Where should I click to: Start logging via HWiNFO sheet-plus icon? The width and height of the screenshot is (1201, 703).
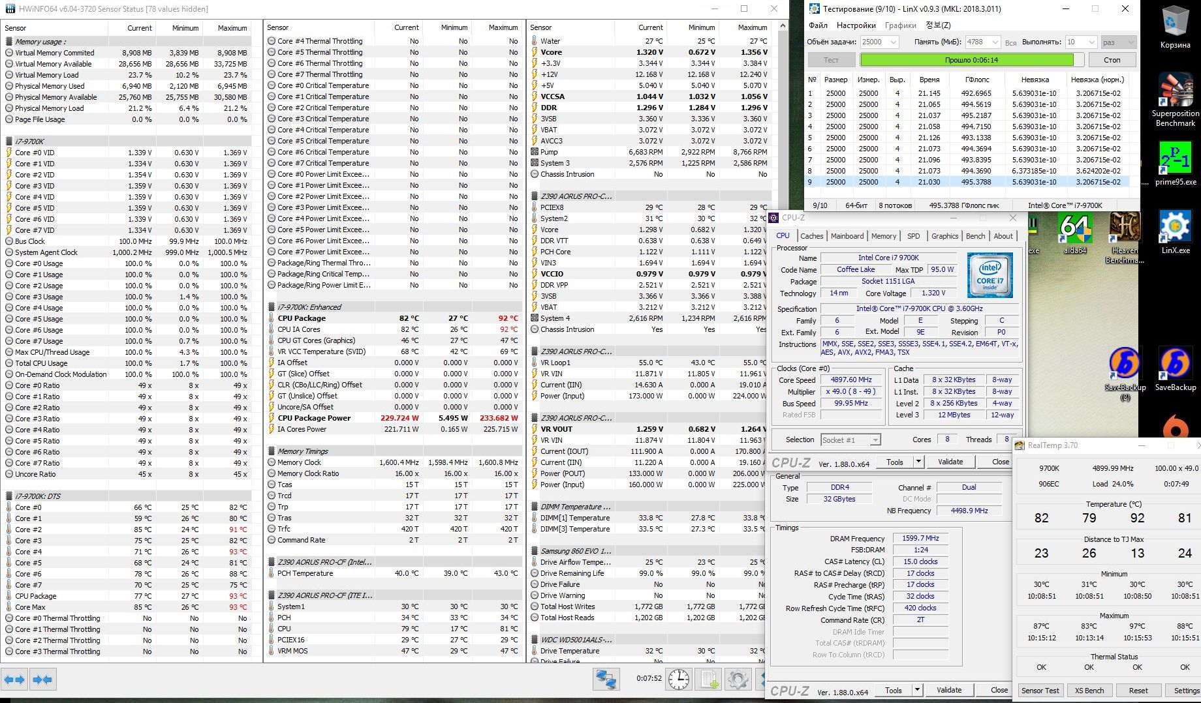pos(710,679)
